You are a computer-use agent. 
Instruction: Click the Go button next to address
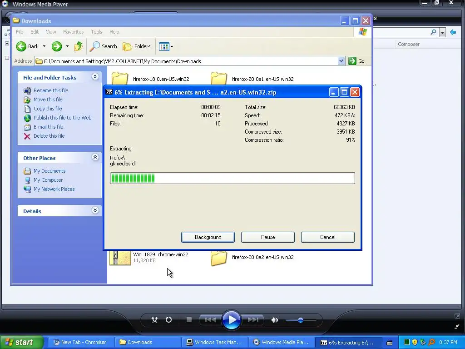[x=356, y=61]
